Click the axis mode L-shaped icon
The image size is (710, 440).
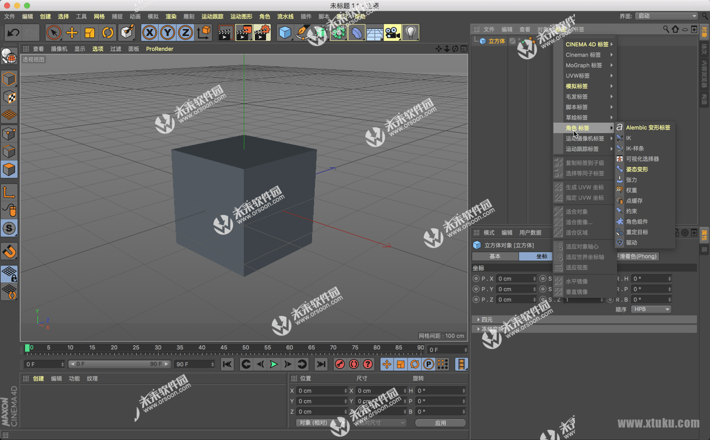(9, 192)
